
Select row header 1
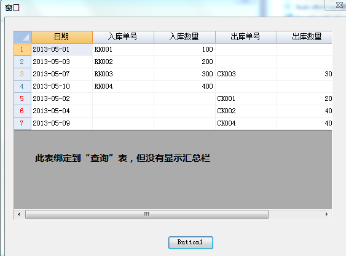[23, 50]
